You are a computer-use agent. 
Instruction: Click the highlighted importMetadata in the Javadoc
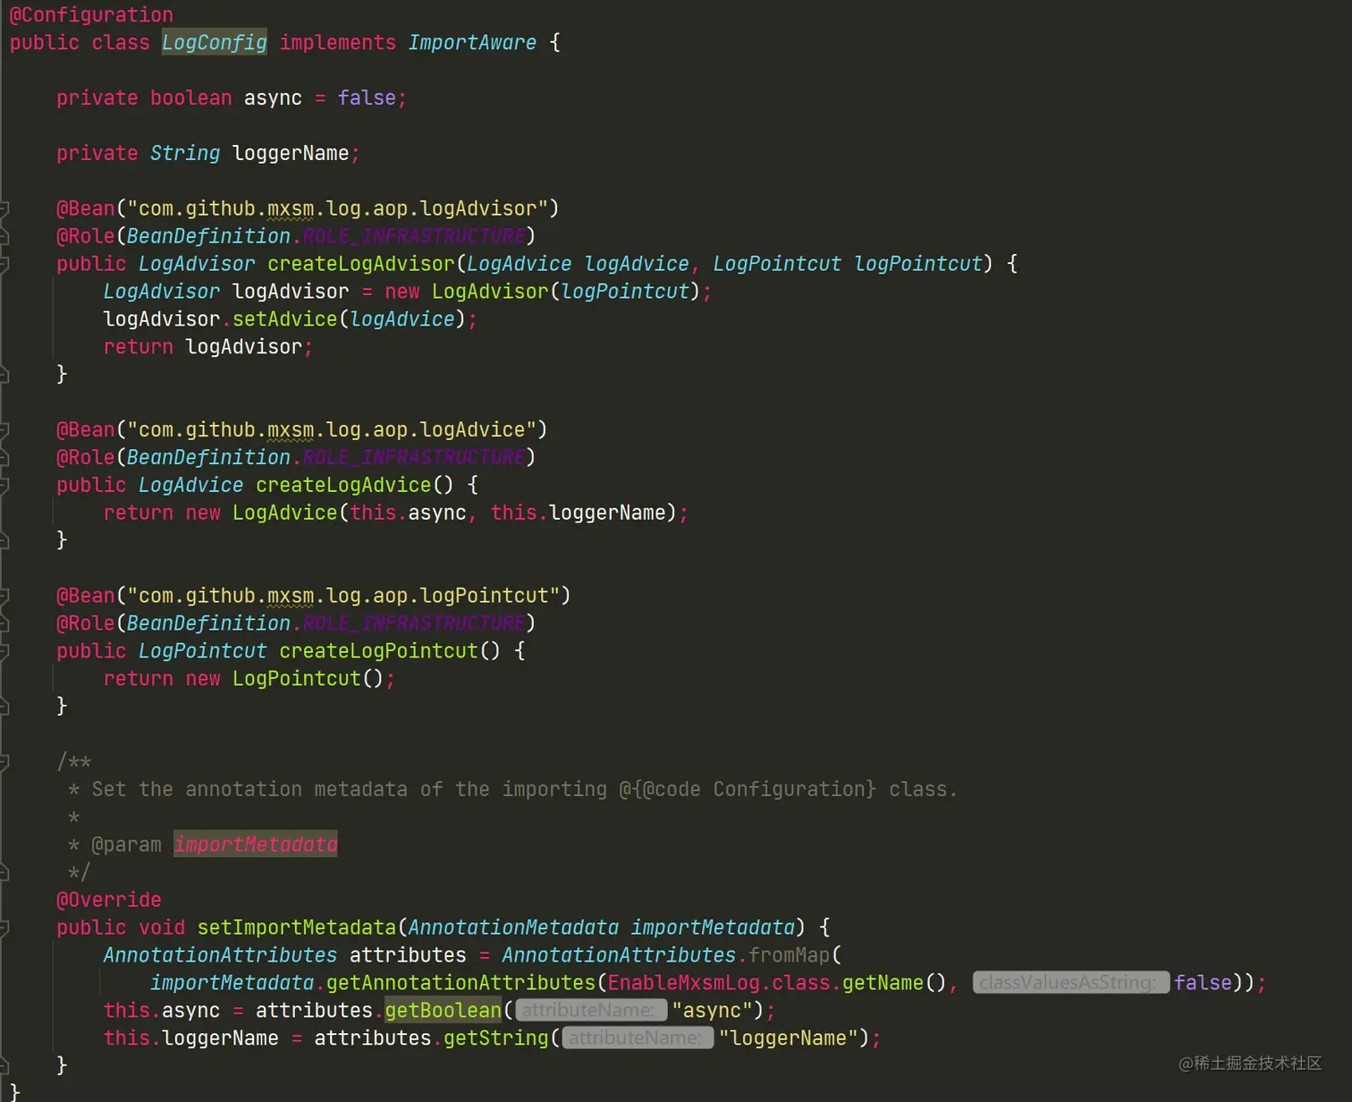pyautogui.click(x=256, y=845)
